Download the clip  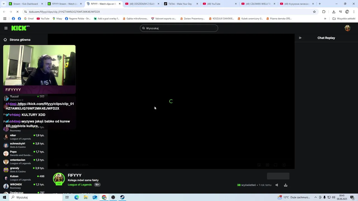pos(286,185)
